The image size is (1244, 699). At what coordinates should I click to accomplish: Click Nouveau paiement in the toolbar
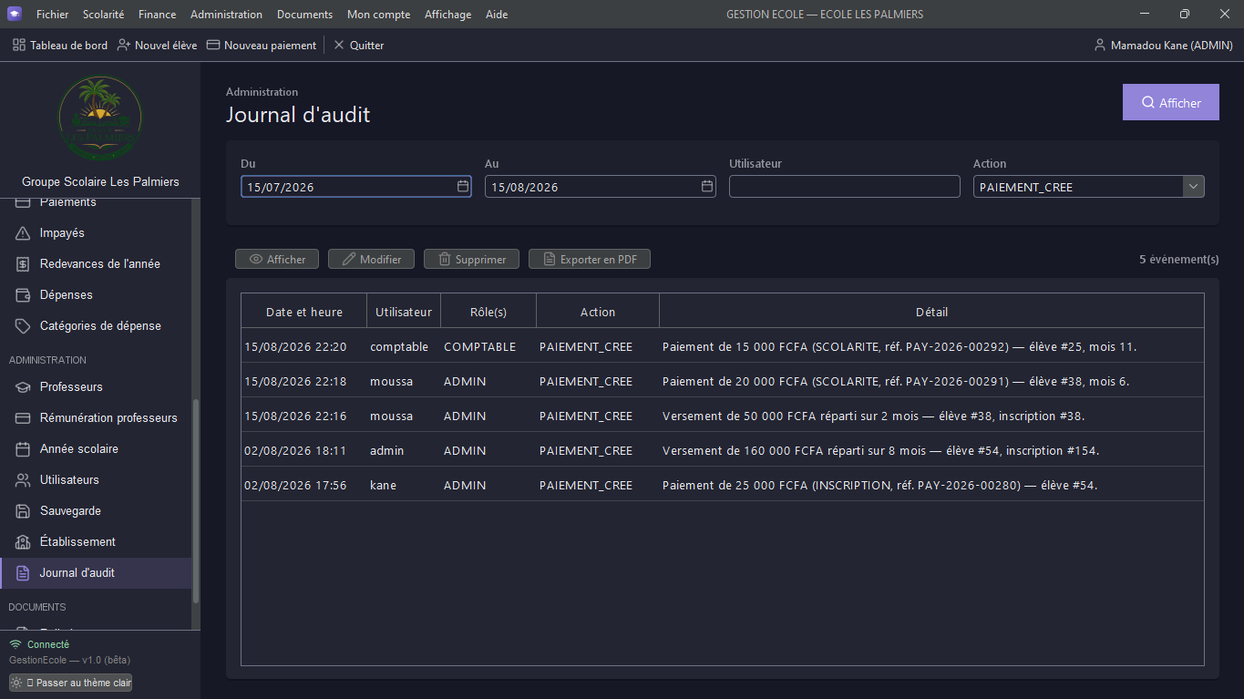point(262,46)
